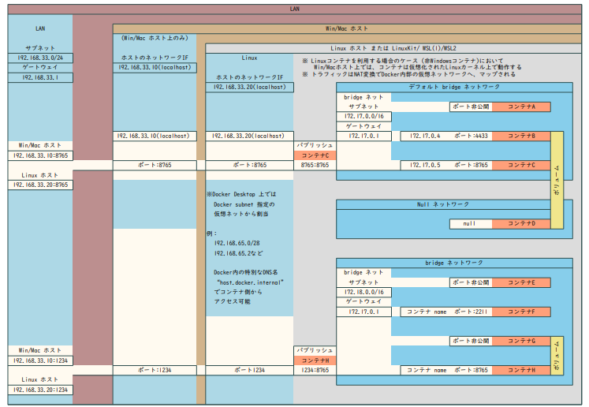Click the デフォルト bridge ネットワーク header
Image resolution: width=589 pixels, height=407 pixels.
[x=453, y=87]
